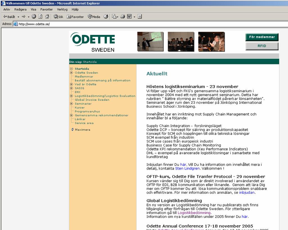Click the Sten Lindgren contact link
The height and width of the screenshot is (230, 288).
[x=187, y=168]
